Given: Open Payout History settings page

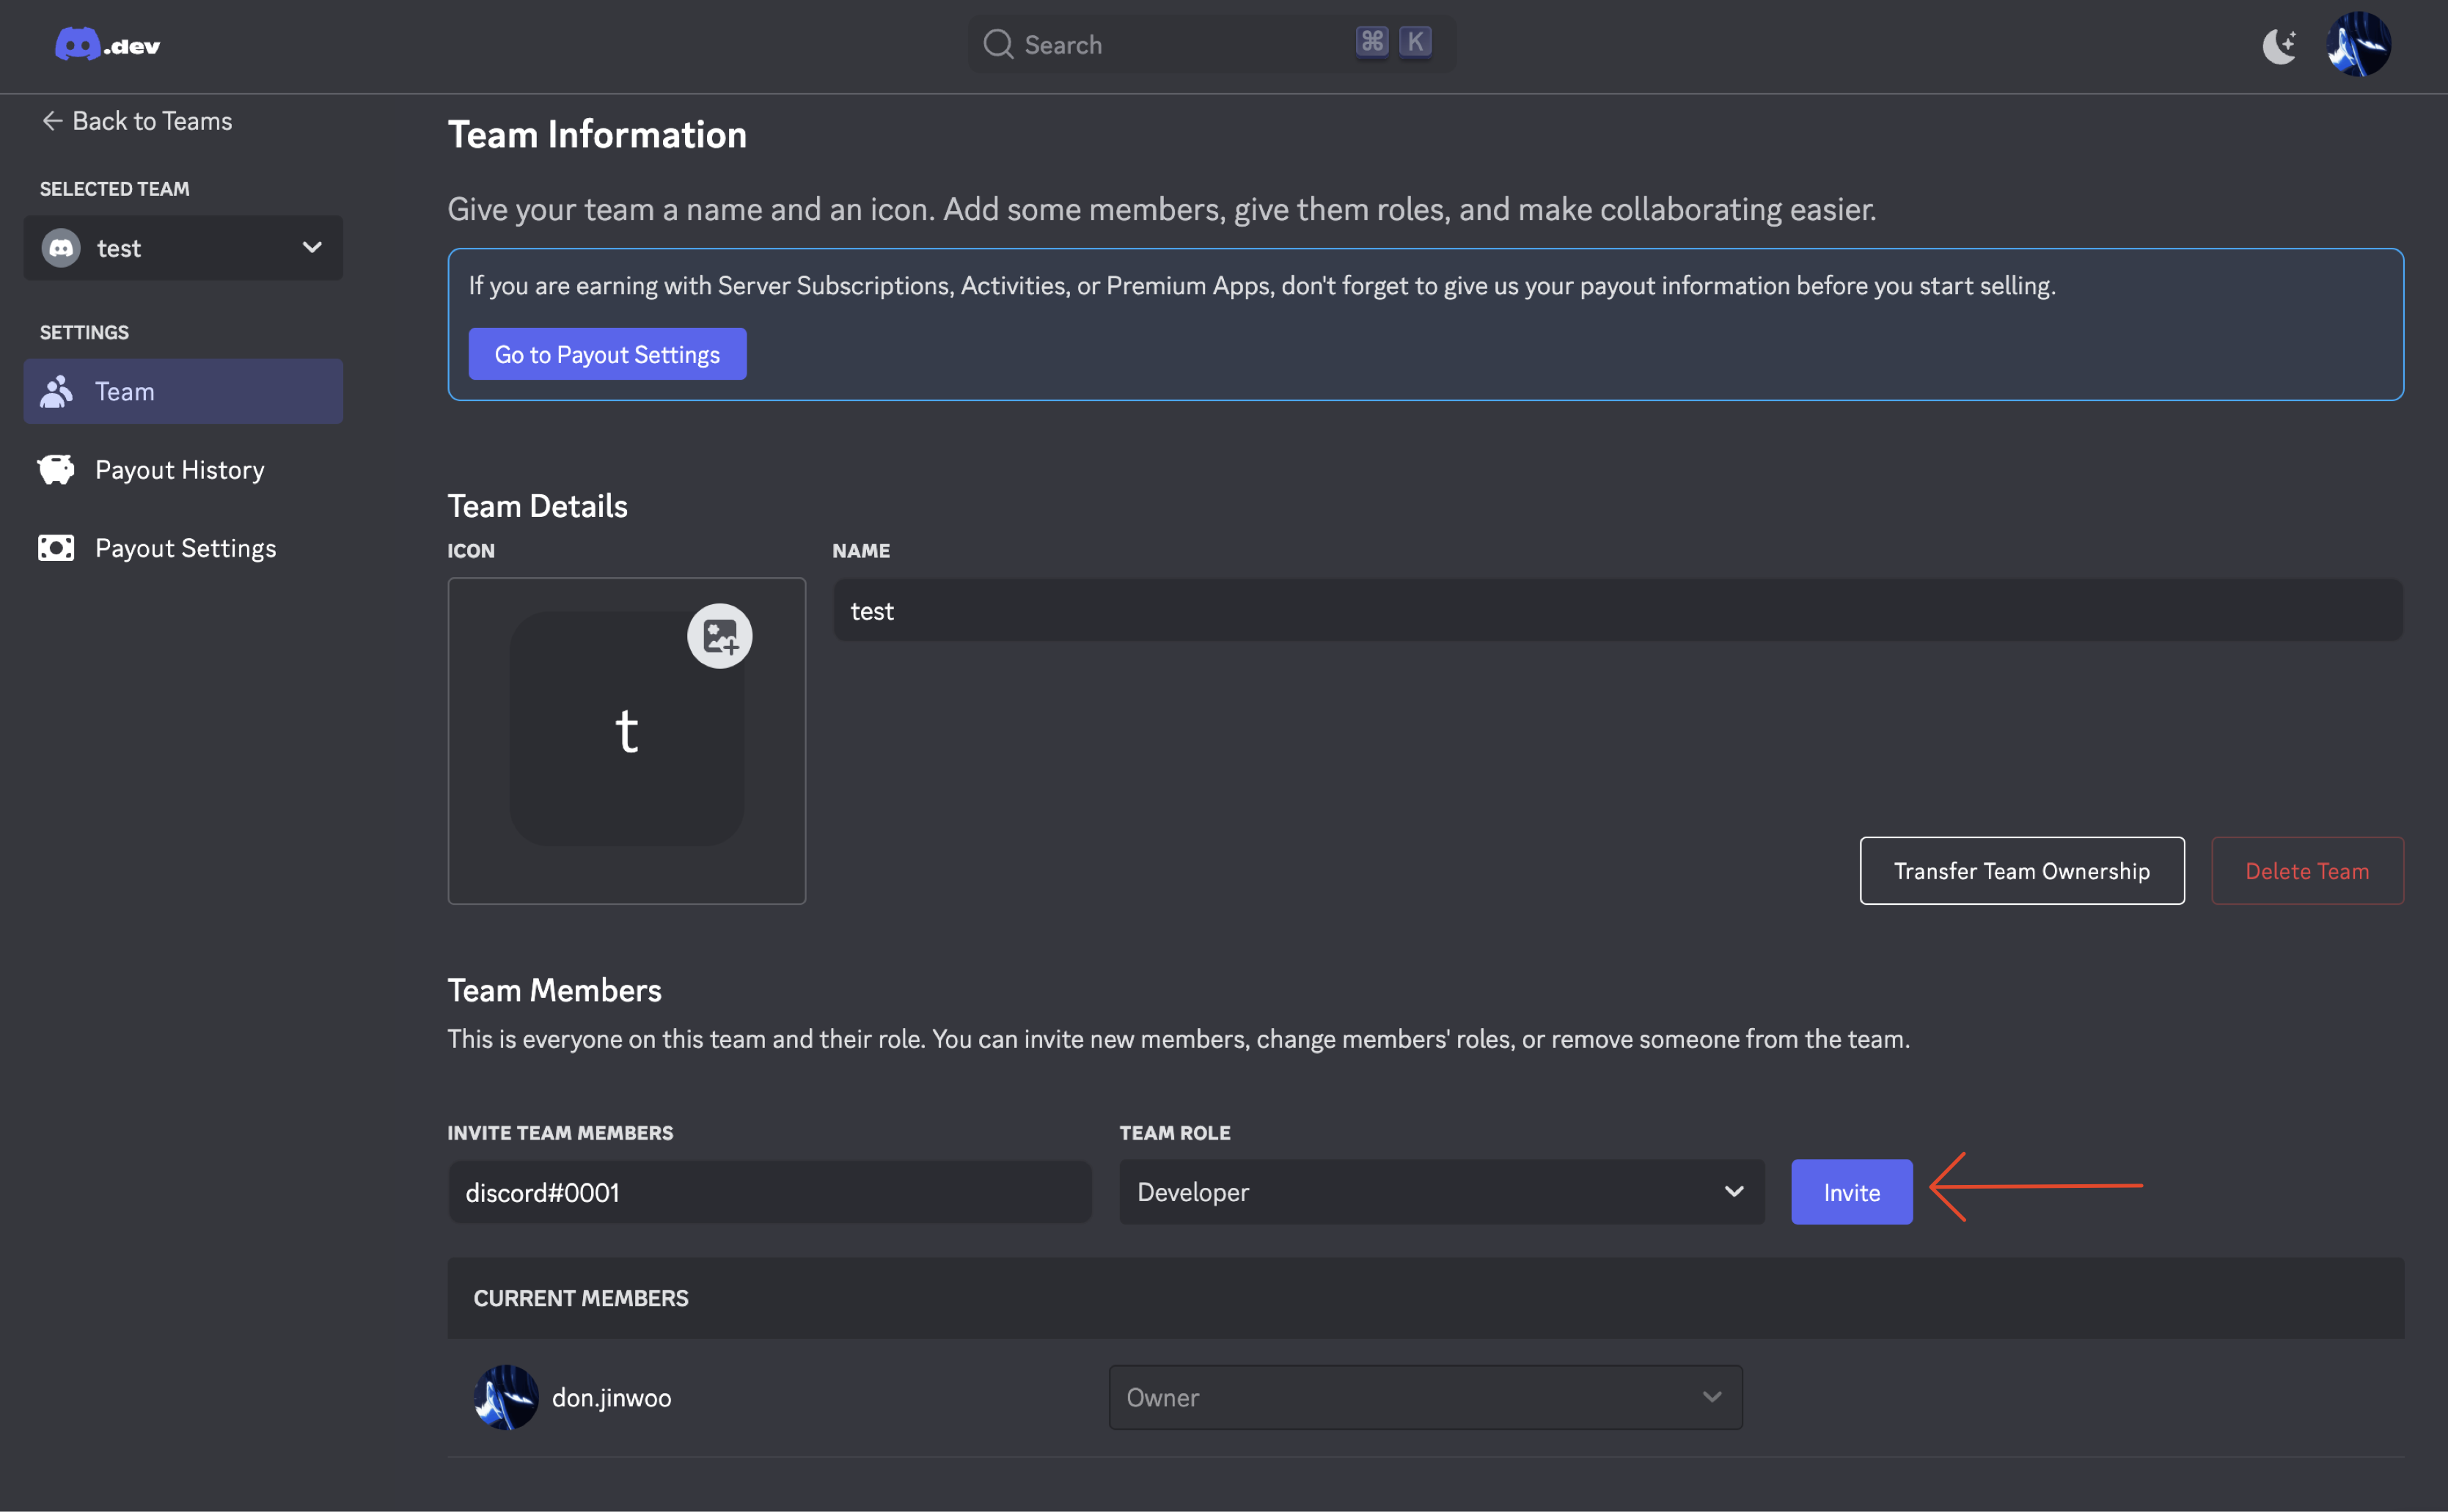Looking at the screenshot, I should click(180, 470).
